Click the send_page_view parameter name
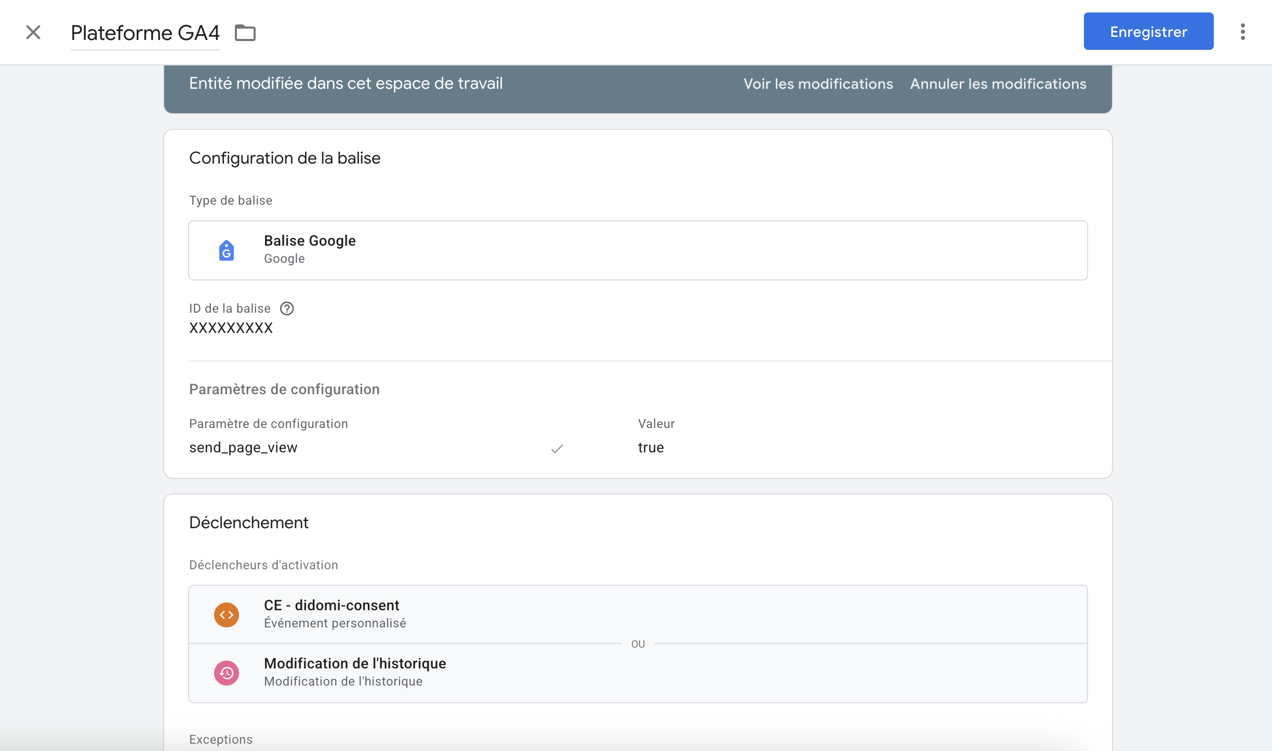The image size is (1272, 751). [243, 447]
